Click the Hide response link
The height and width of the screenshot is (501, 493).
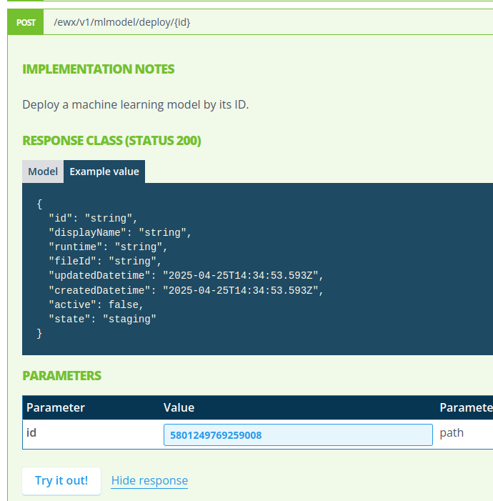(x=149, y=480)
